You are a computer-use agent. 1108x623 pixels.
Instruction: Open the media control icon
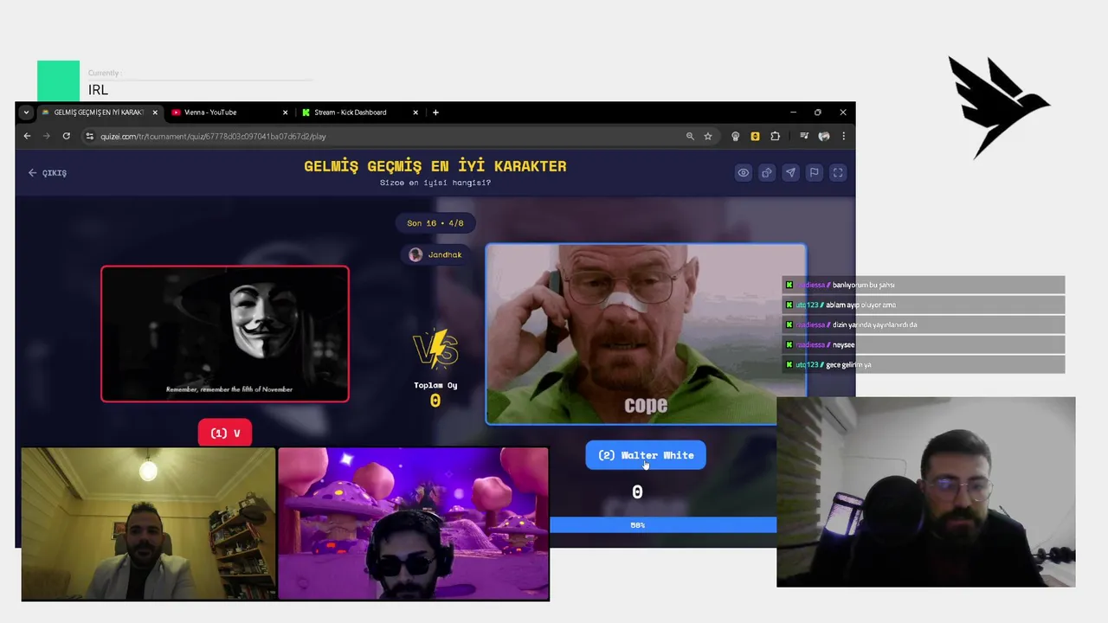click(x=804, y=136)
